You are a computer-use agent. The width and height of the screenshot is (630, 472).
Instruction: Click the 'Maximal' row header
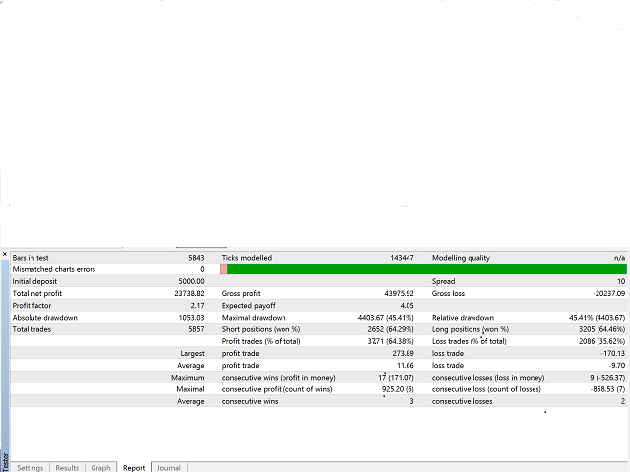pyautogui.click(x=190, y=389)
